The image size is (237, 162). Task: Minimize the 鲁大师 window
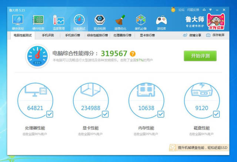point(217,10)
